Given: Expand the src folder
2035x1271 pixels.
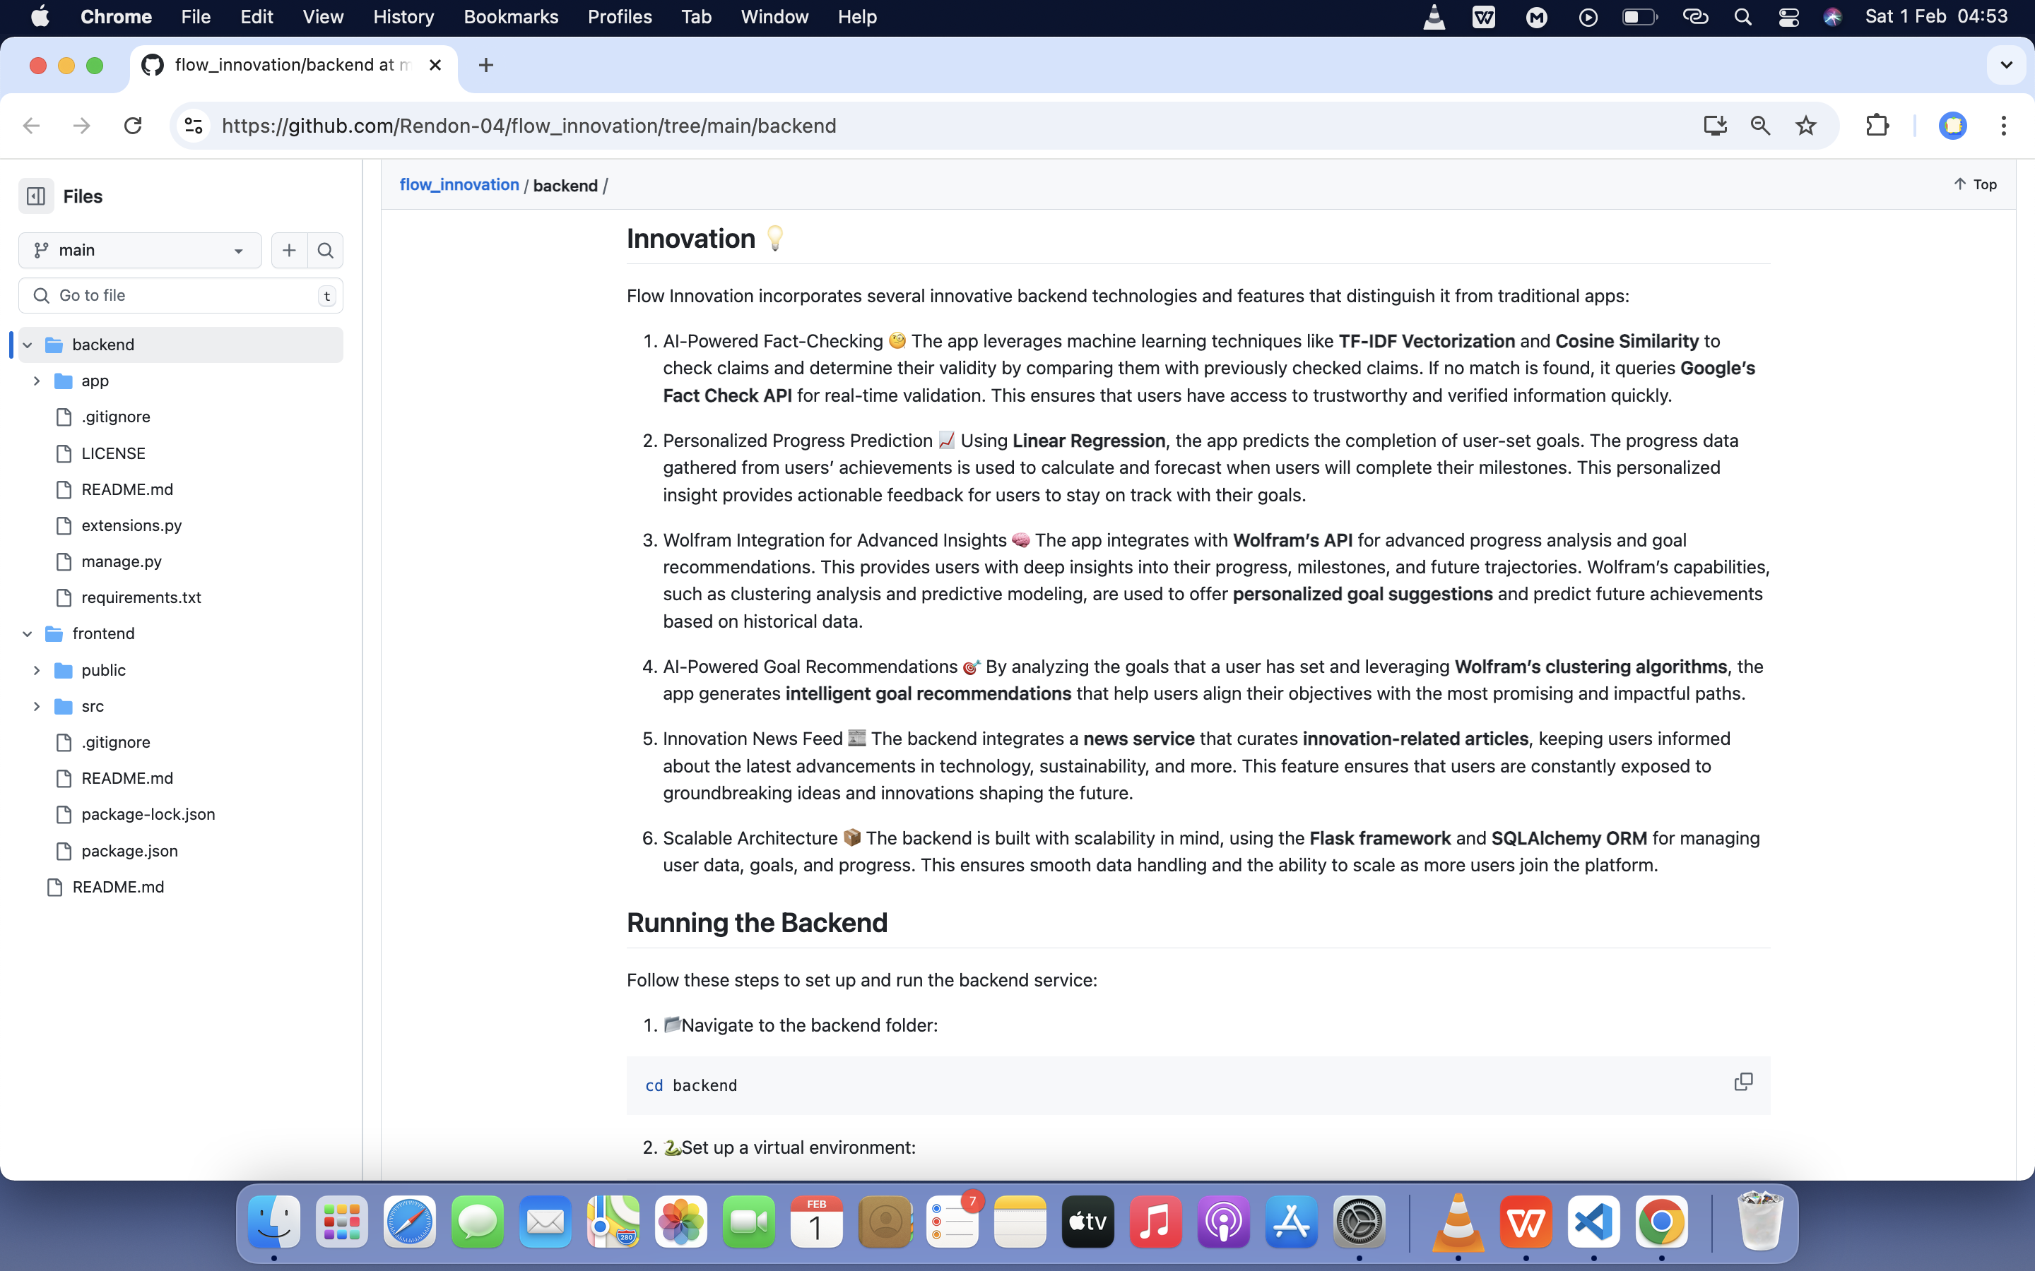Looking at the screenshot, I should tap(36, 706).
